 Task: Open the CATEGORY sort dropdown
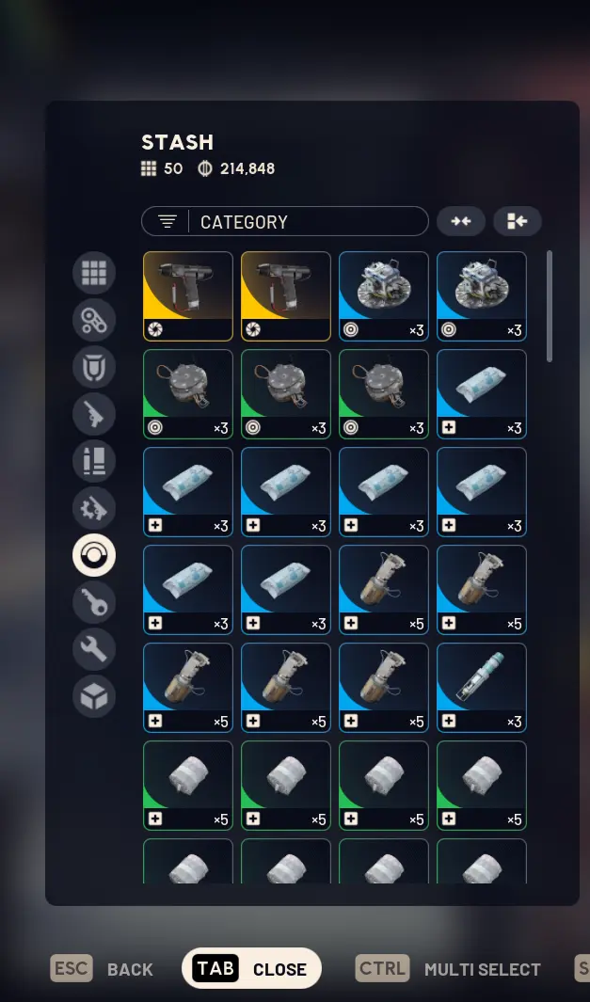[285, 222]
